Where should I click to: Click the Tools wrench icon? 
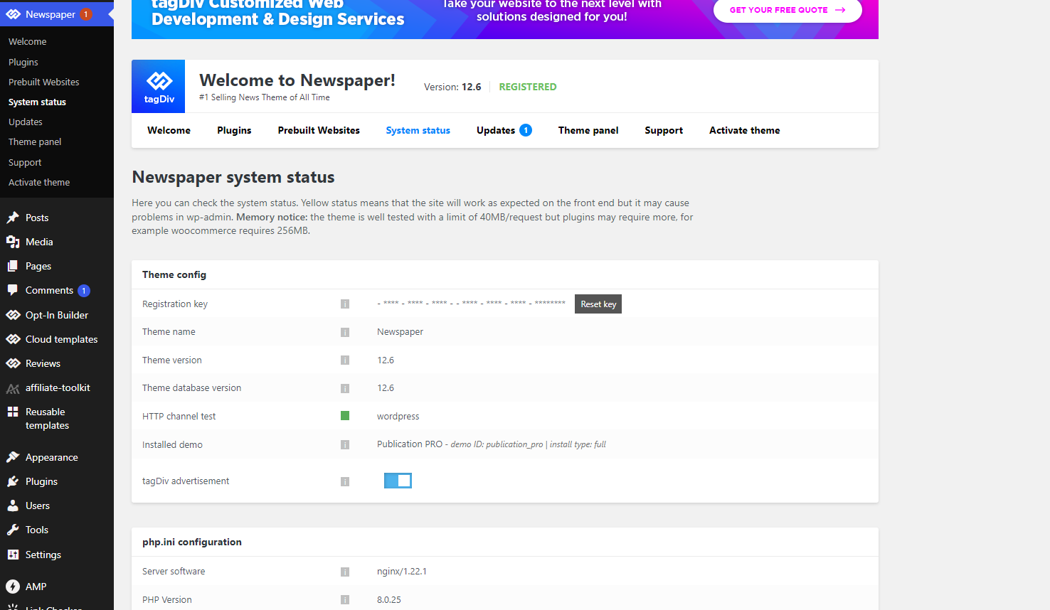click(x=13, y=530)
